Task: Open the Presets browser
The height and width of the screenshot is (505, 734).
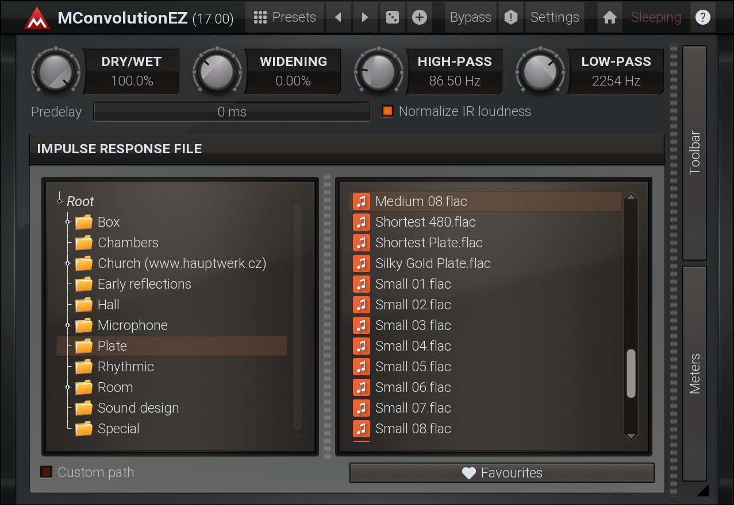Action: click(x=285, y=18)
